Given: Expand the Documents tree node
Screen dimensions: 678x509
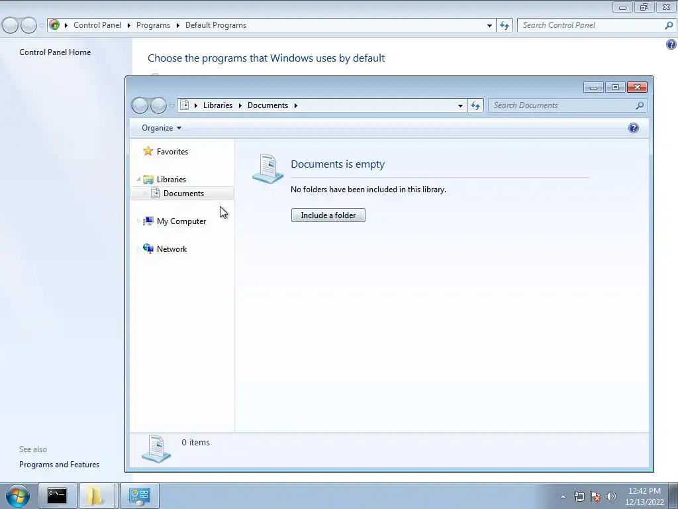Looking at the screenshot, I should (145, 194).
